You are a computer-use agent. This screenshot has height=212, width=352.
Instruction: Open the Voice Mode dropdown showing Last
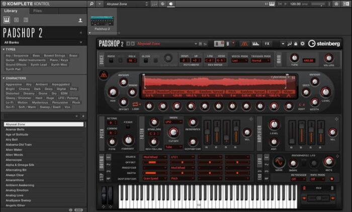tap(236, 60)
